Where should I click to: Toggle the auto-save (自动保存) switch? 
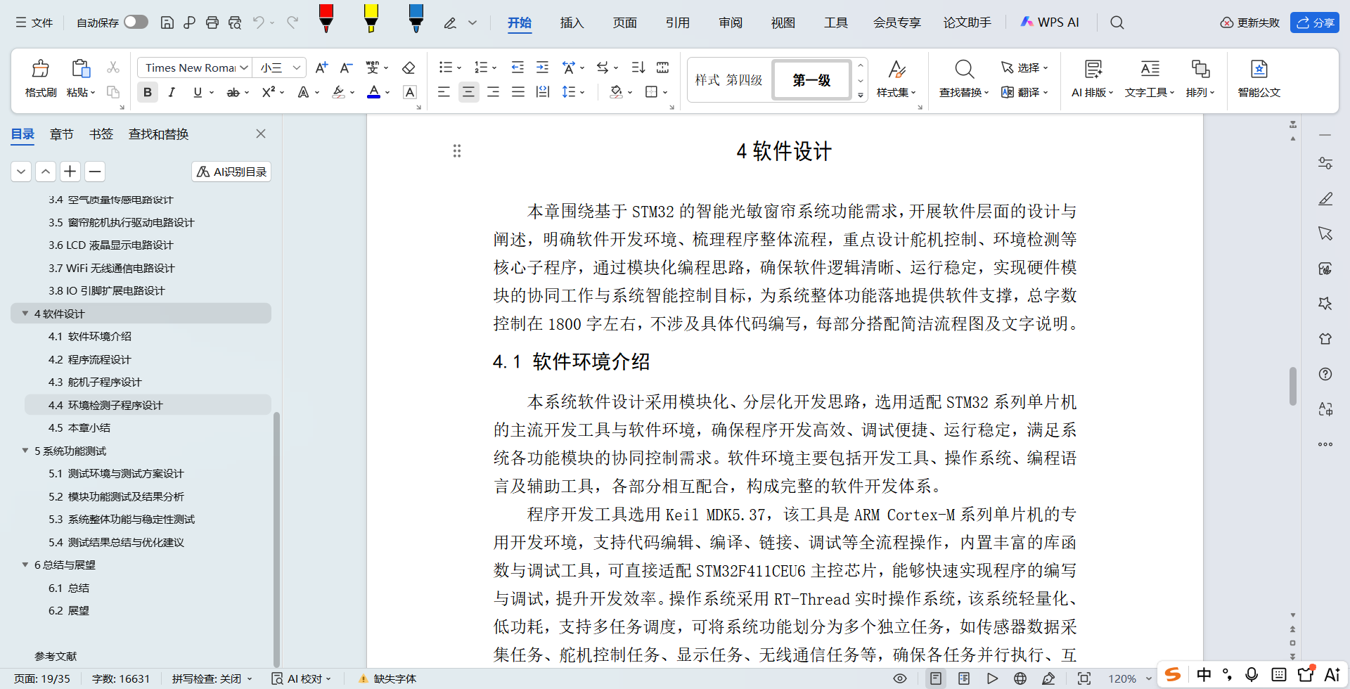(x=136, y=22)
